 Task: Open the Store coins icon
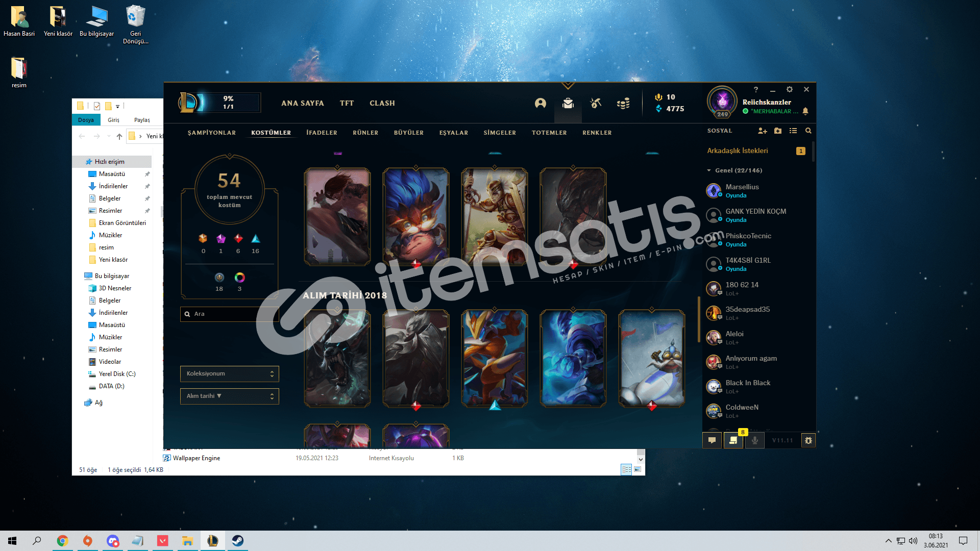(x=623, y=104)
